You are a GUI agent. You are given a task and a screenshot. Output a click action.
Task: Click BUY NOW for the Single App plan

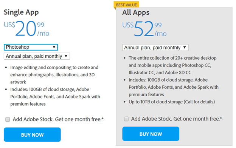coord(32,135)
